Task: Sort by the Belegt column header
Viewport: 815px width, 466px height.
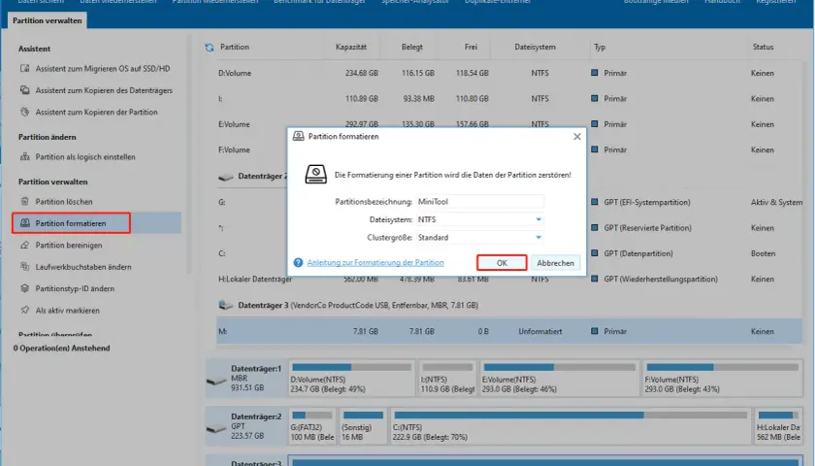Action: [411, 47]
